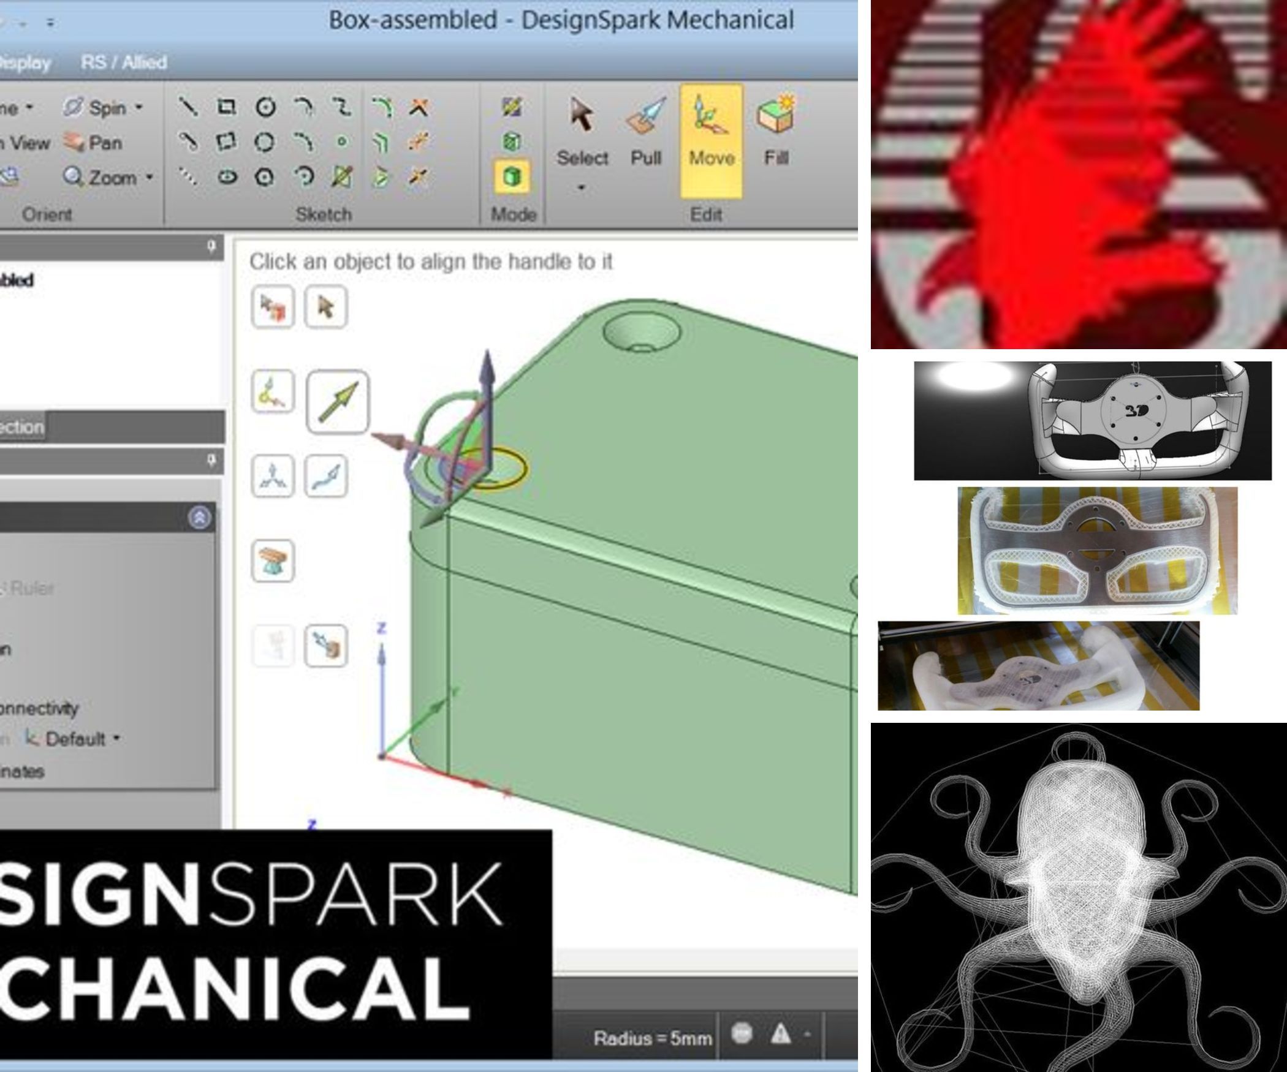Open the flat printed wheel frame thumbnail
The height and width of the screenshot is (1072, 1287).
tap(1098, 550)
